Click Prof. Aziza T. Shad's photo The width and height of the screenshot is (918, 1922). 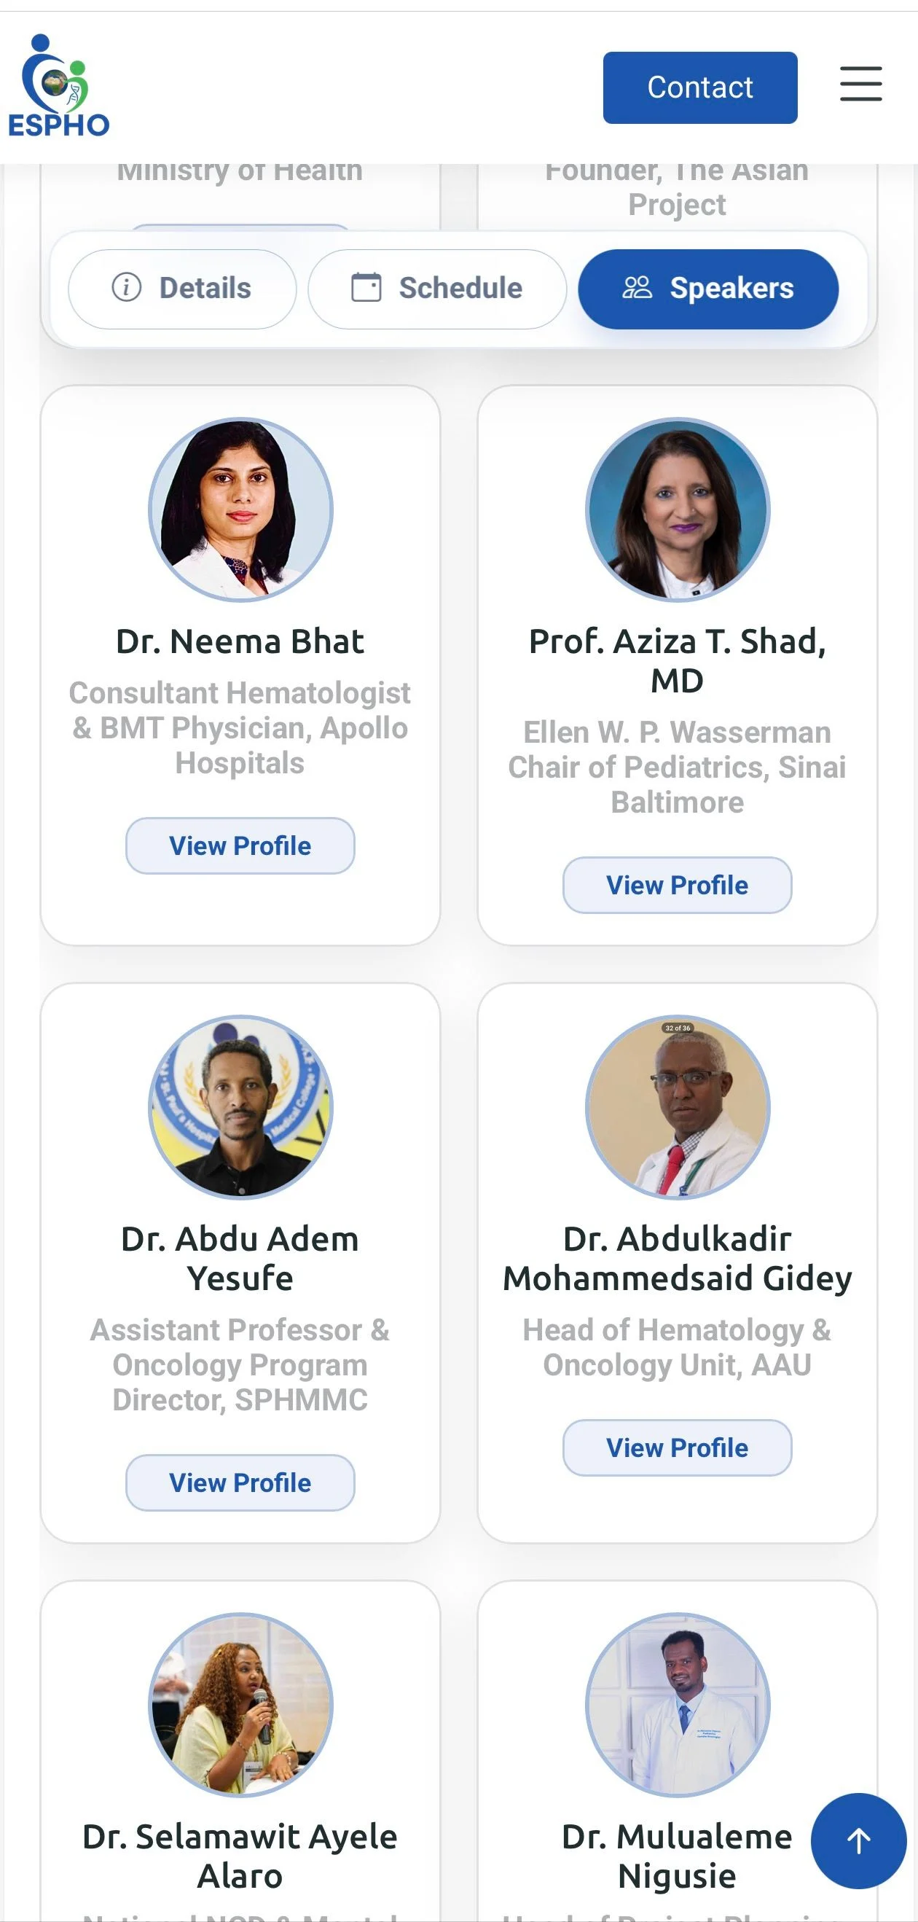[x=677, y=509]
